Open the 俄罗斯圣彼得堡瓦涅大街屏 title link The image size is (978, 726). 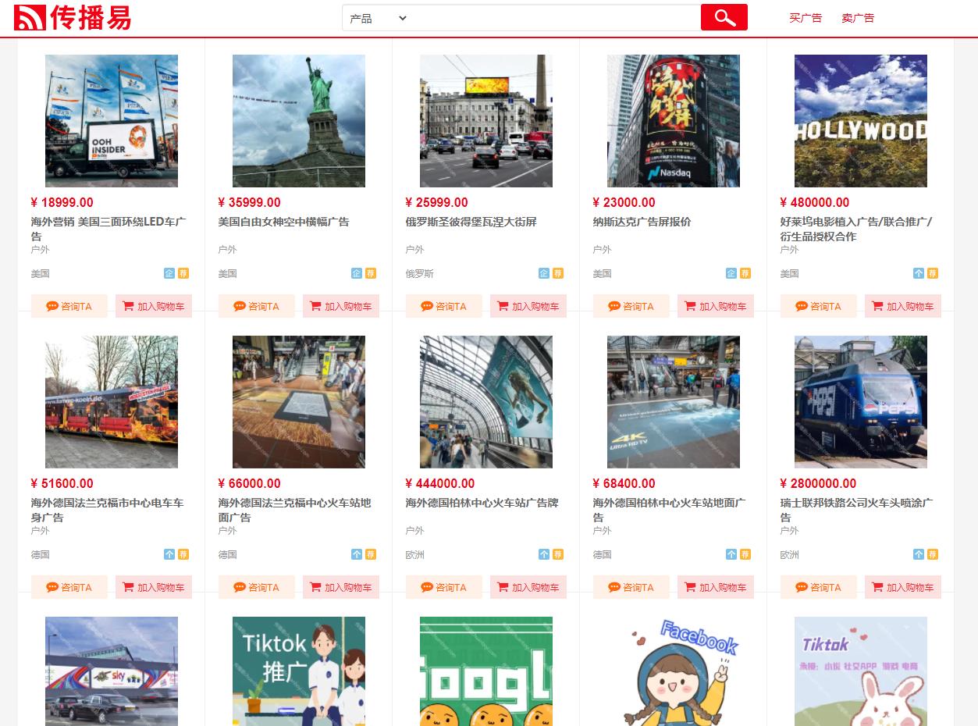[471, 222]
